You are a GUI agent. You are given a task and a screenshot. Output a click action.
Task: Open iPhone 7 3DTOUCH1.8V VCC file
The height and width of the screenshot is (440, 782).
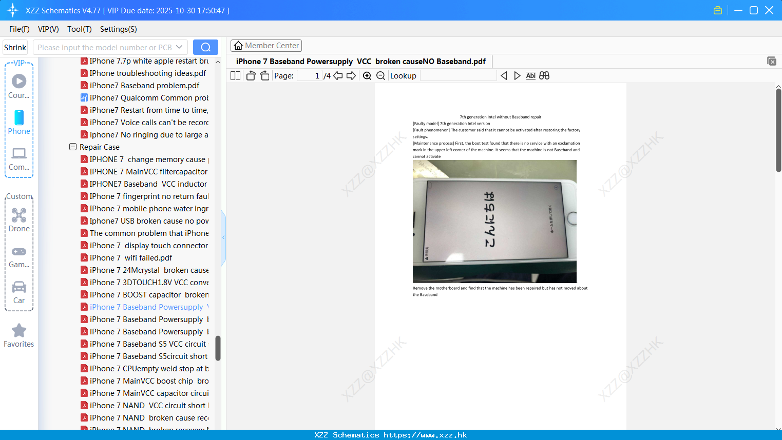145,283
